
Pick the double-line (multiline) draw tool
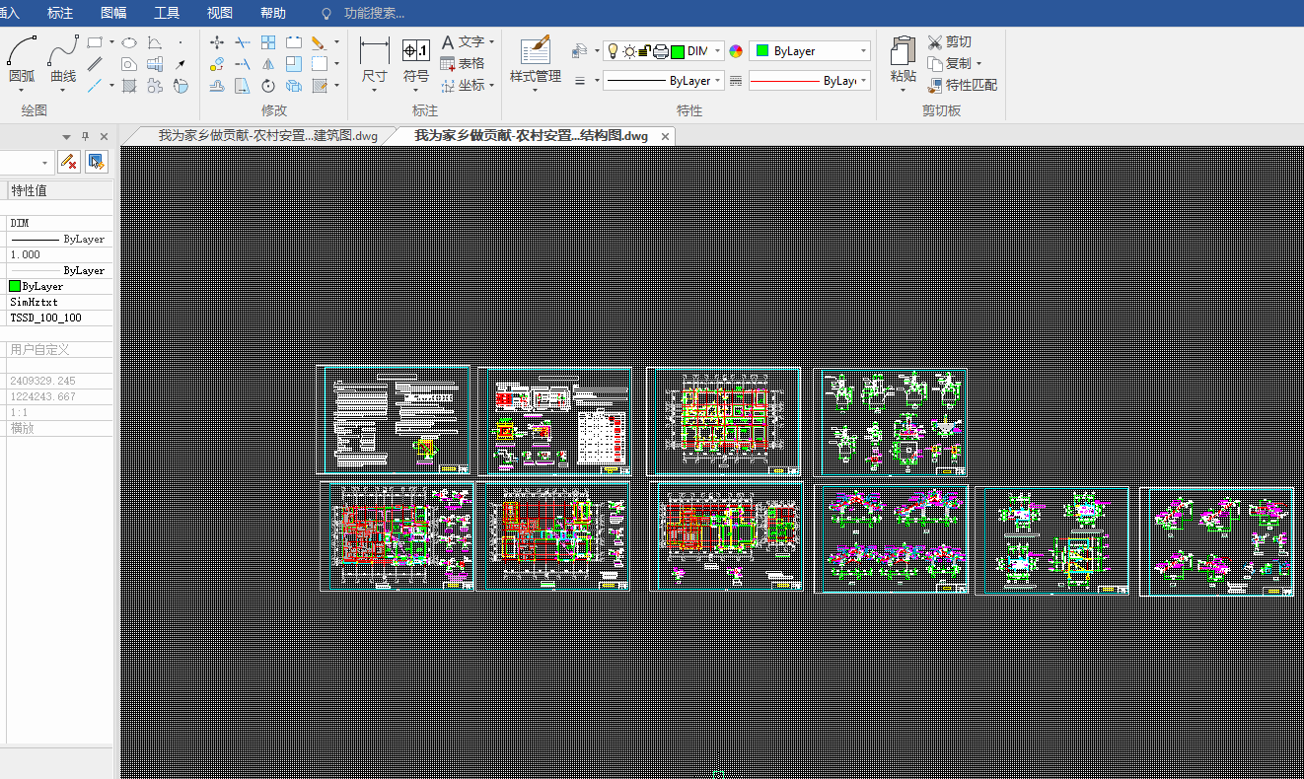95,64
